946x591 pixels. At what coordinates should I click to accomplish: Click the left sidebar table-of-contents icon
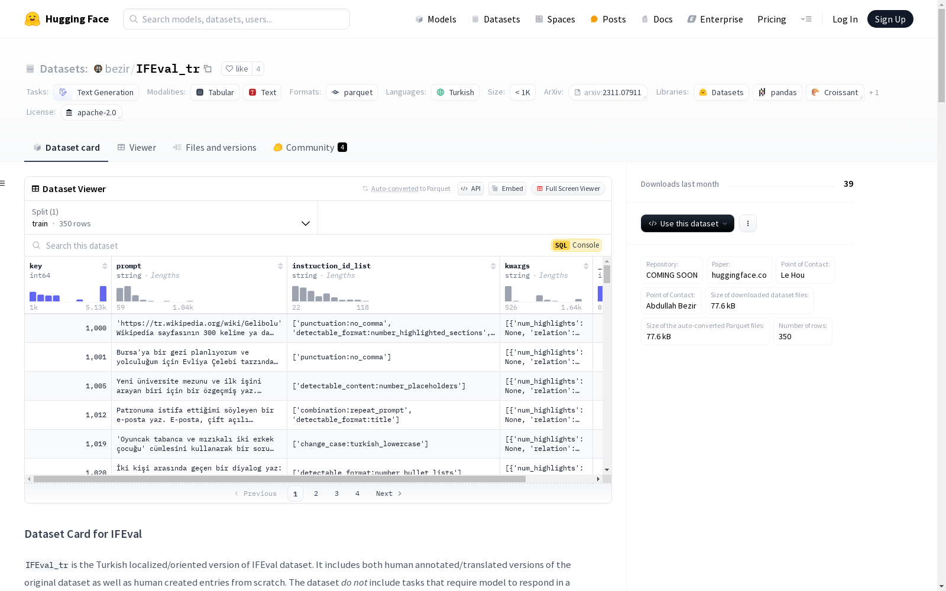point(2,183)
